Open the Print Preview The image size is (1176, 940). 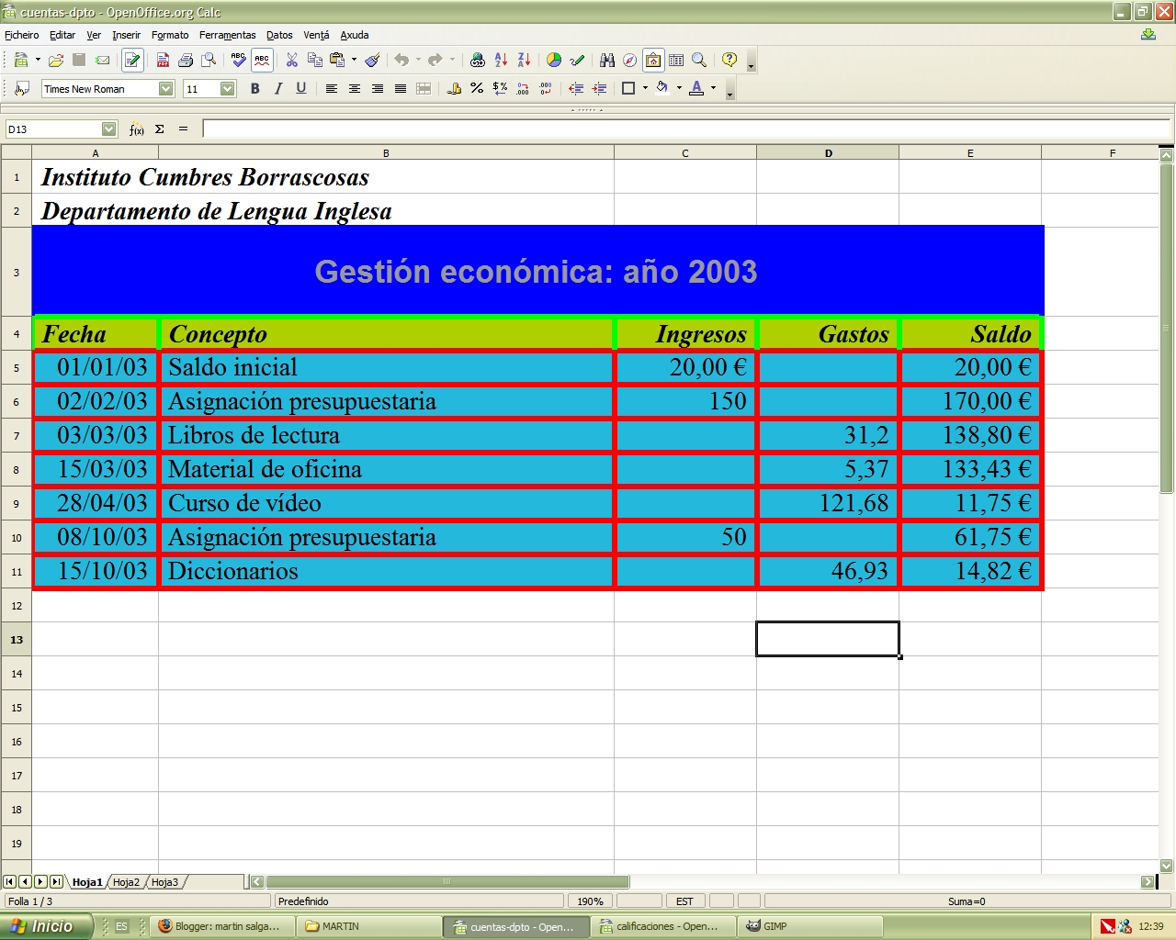(x=209, y=60)
